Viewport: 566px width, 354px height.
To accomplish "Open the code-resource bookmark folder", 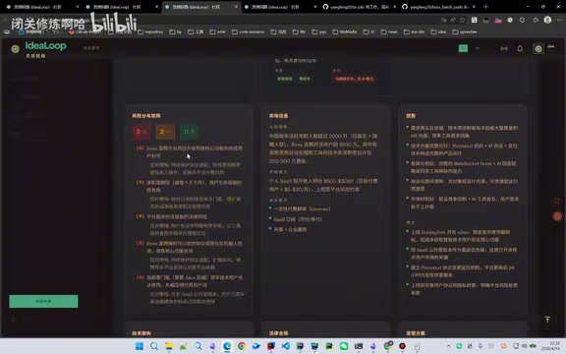I will coord(248,31).
